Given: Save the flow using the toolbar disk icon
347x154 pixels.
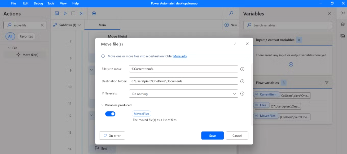Looking at the screenshot, I should [57, 13].
